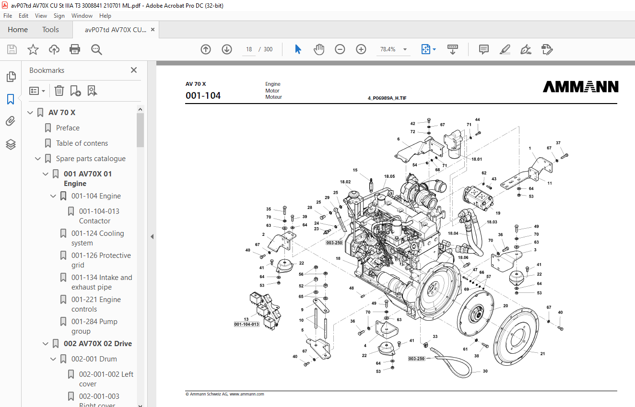Add a comment note icon
Viewport: 635px width, 407px height.
coord(484,49)
